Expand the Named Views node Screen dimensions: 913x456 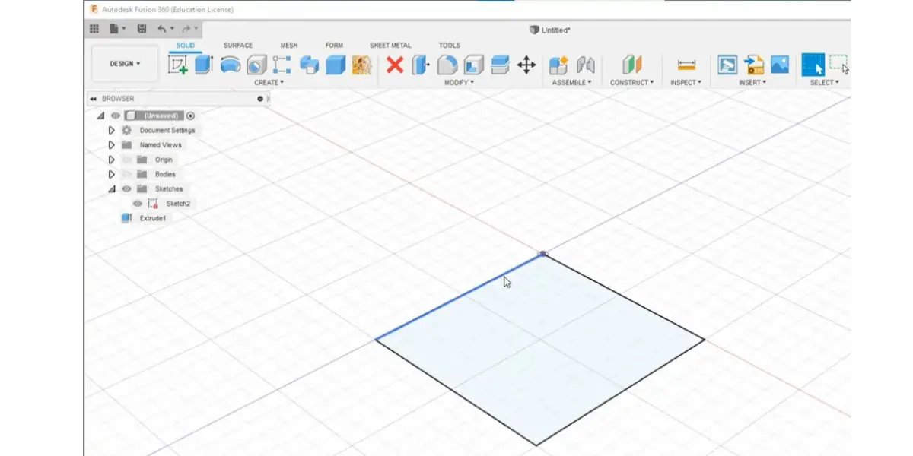click(x=112, y=144)
